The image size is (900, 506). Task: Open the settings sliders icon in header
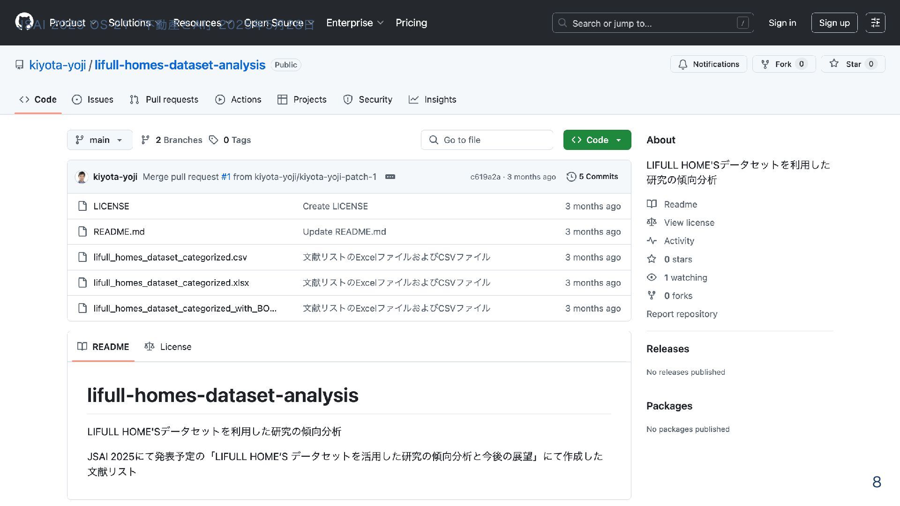(x=875, y=23)
